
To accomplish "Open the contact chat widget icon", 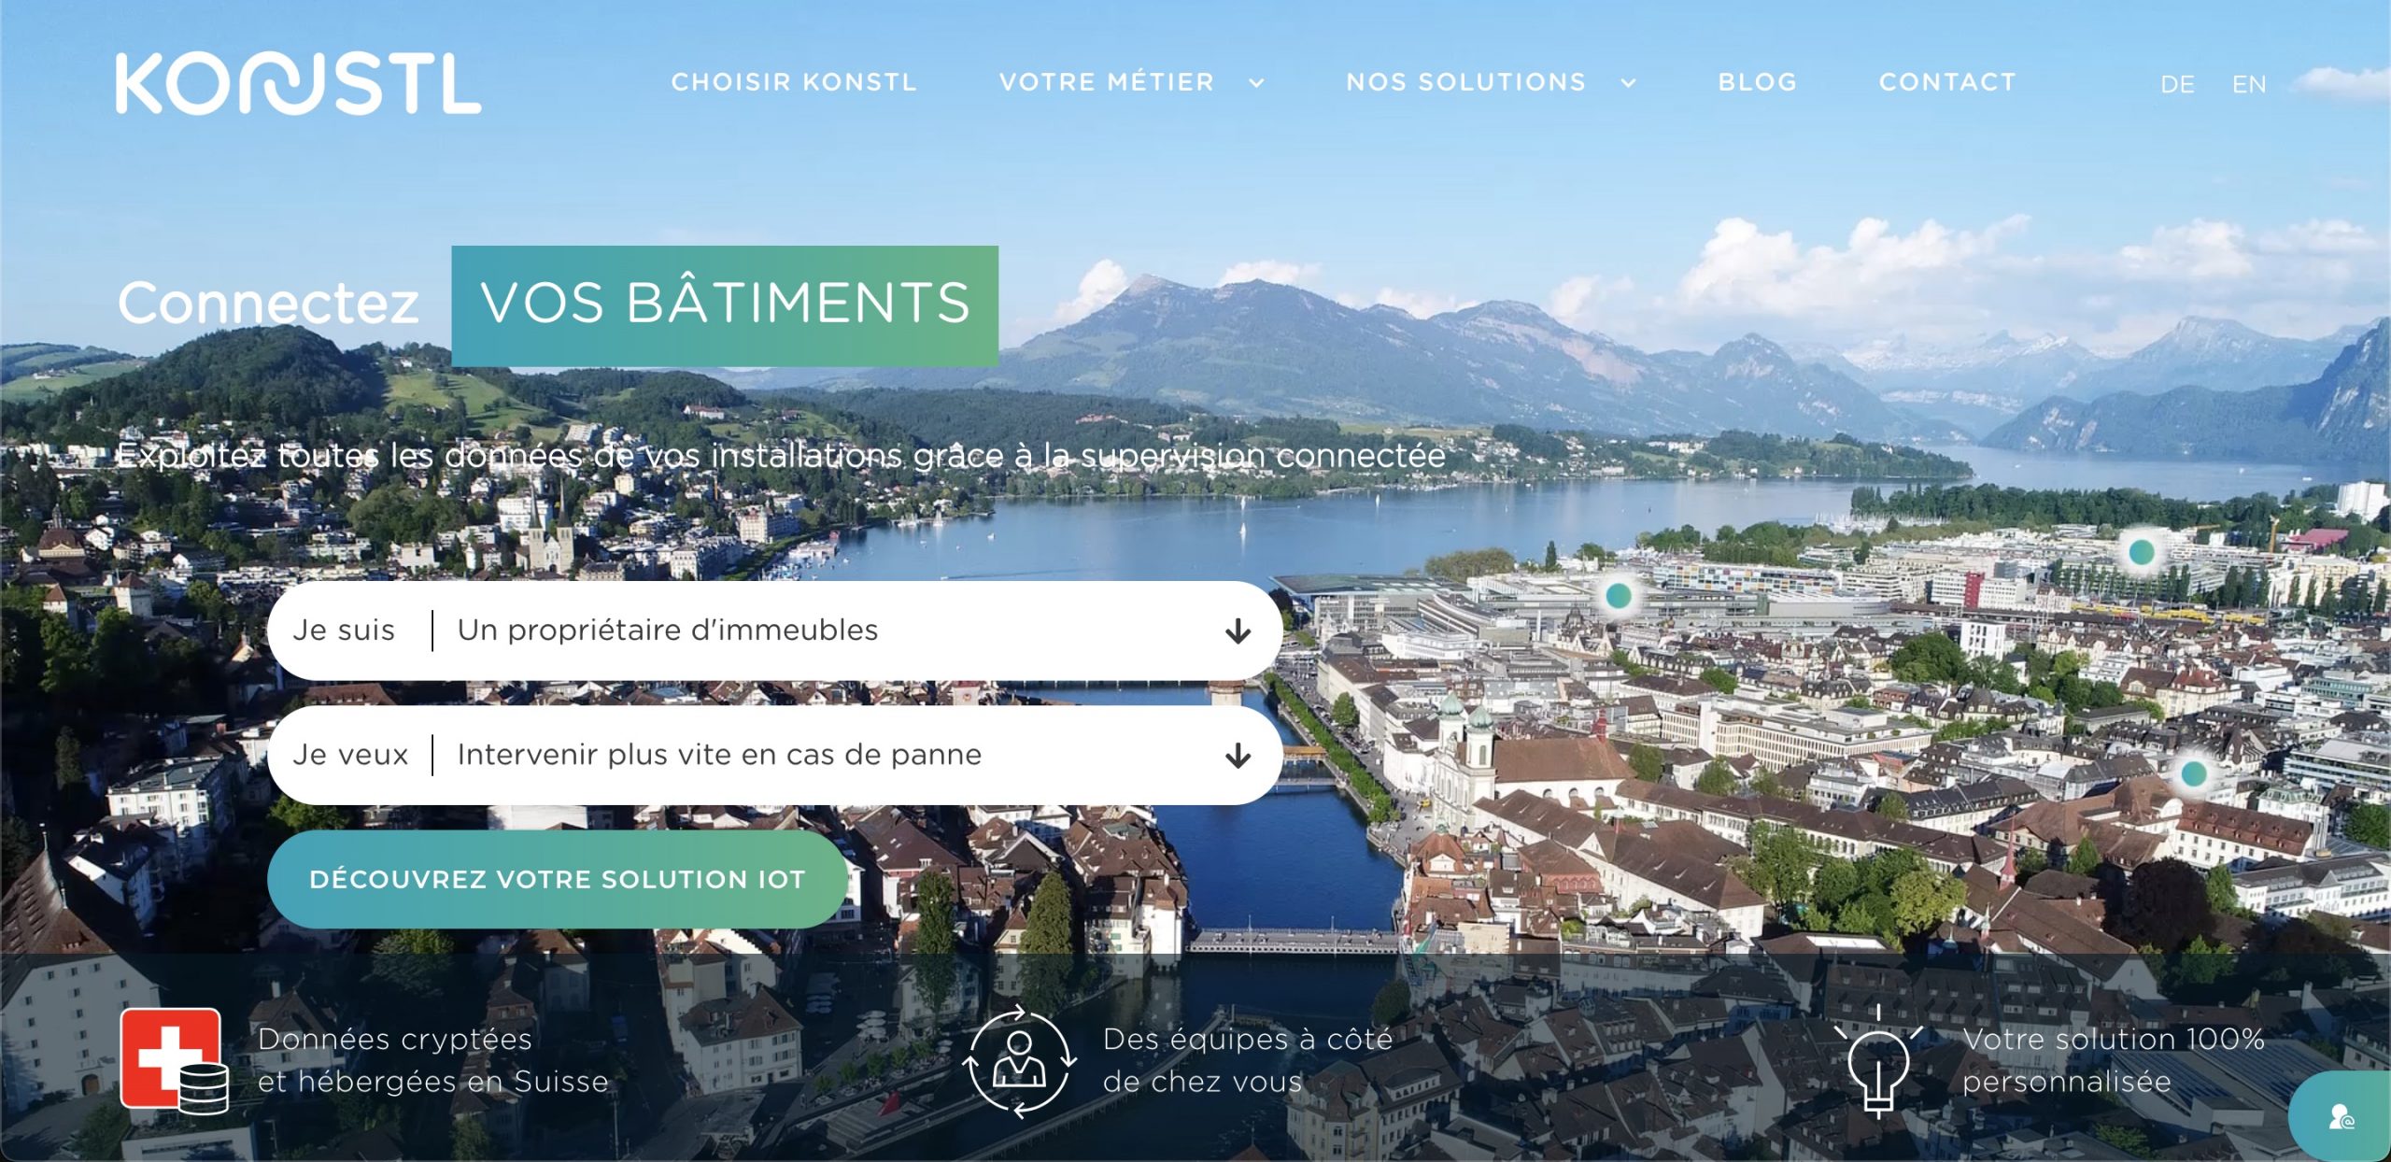I will 2341,1116.
